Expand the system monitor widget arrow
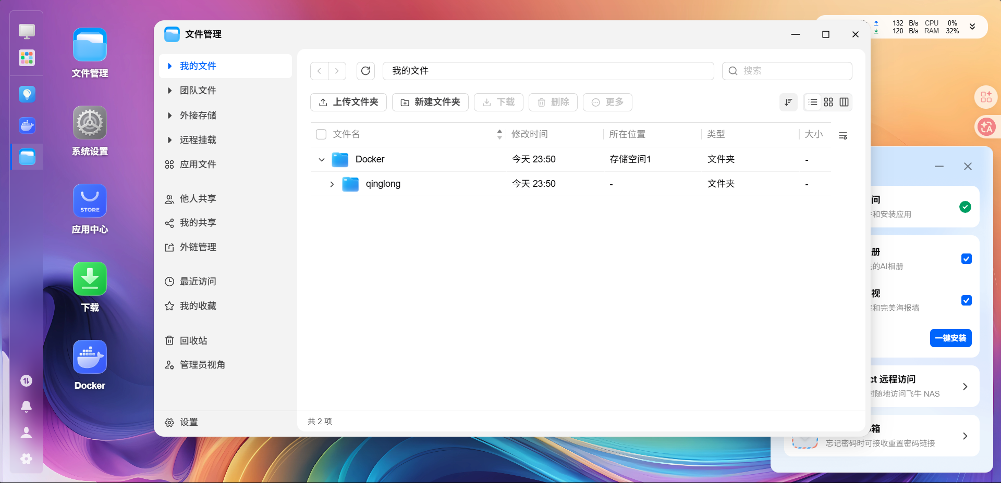This screenshot has width=1001, height=483. point(972,27)
